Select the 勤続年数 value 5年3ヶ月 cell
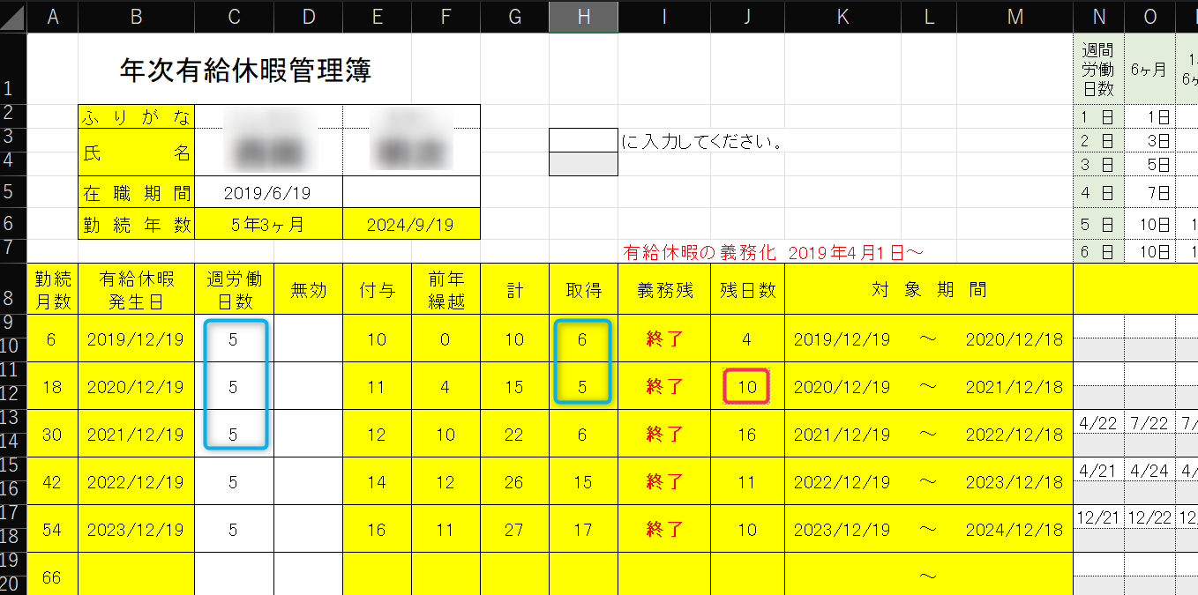The image size is (1198, 595). (267, 225)
